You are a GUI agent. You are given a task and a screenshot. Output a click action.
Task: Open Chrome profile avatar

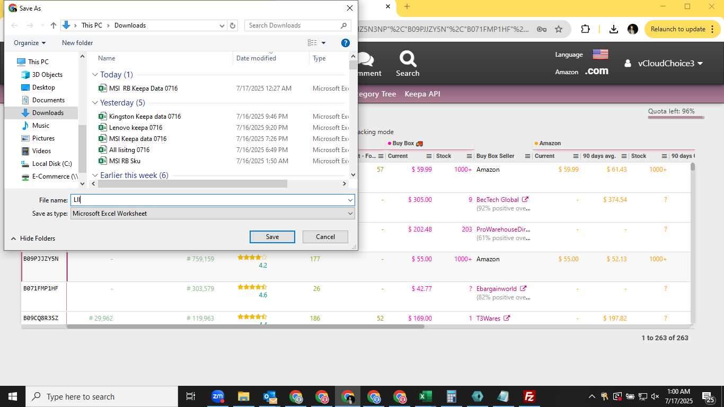click(632, 29)
